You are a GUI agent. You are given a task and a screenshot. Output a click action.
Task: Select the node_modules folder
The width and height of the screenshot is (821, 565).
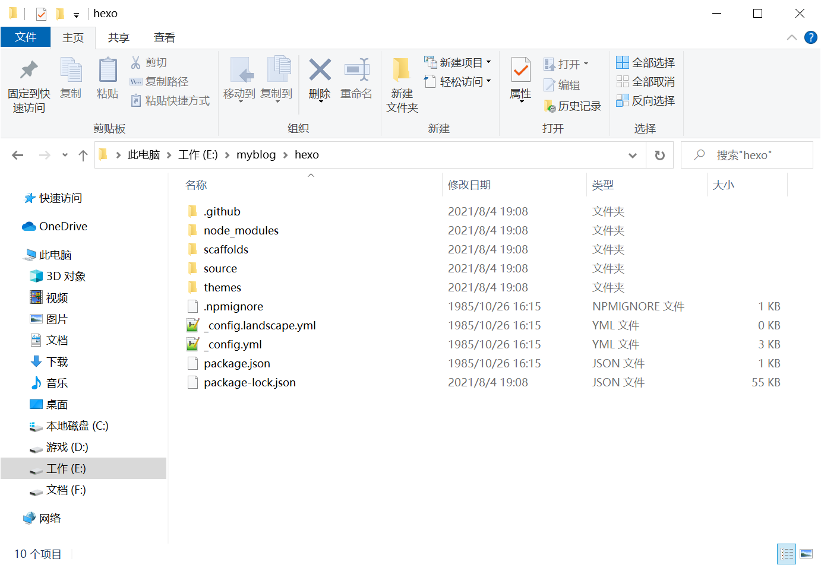pos(241,230)
